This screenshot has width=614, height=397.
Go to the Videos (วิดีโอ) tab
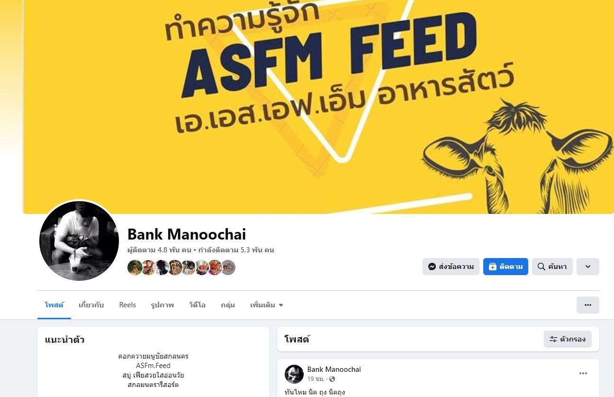(x=197, y=305)
